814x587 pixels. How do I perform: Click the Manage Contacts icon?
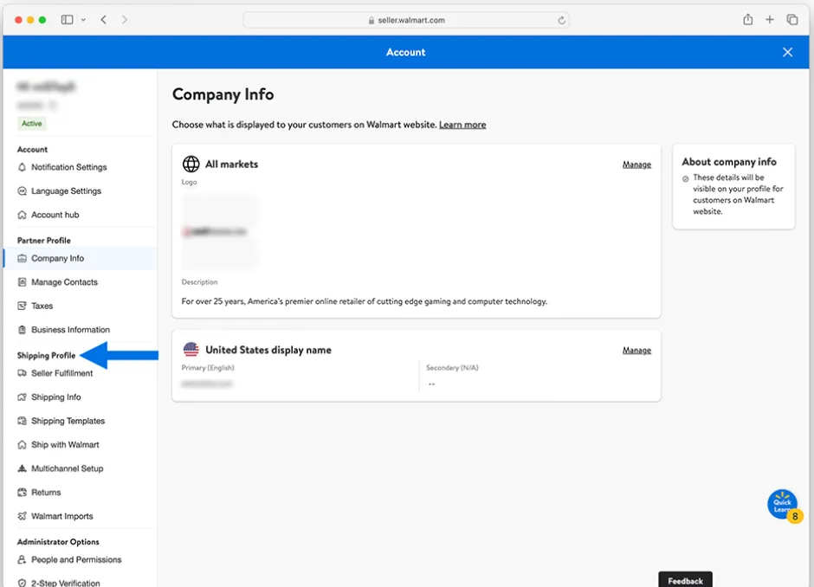coord(22,282)
